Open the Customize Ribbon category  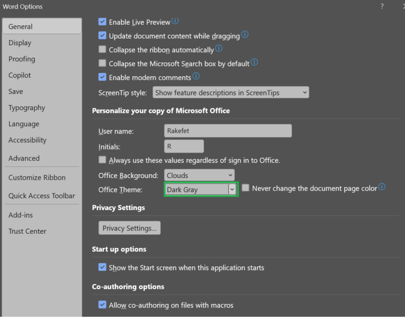pos(37,178)
